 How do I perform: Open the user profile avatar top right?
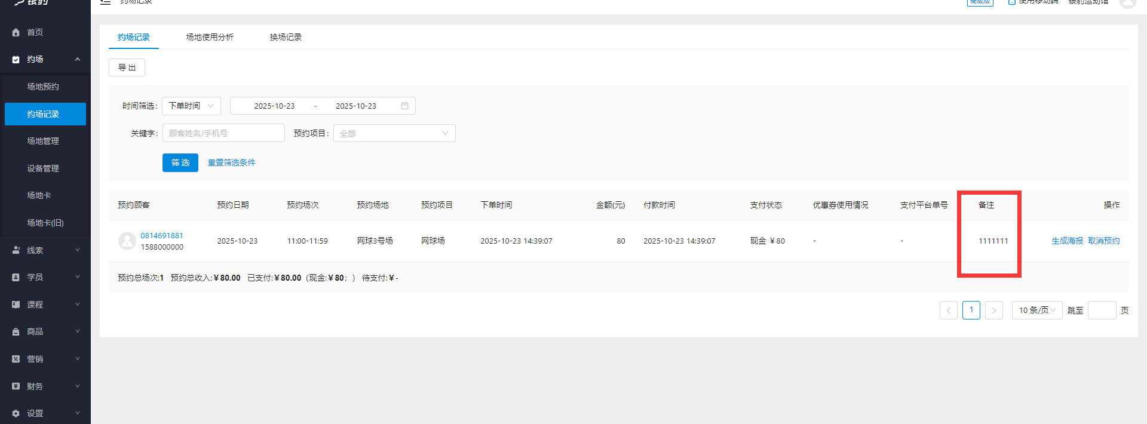(1127, 2)
